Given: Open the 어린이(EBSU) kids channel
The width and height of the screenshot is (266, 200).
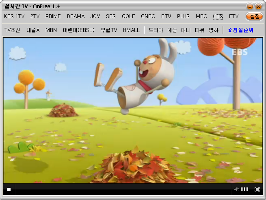Looking at the screenshot, I should 79,30.
